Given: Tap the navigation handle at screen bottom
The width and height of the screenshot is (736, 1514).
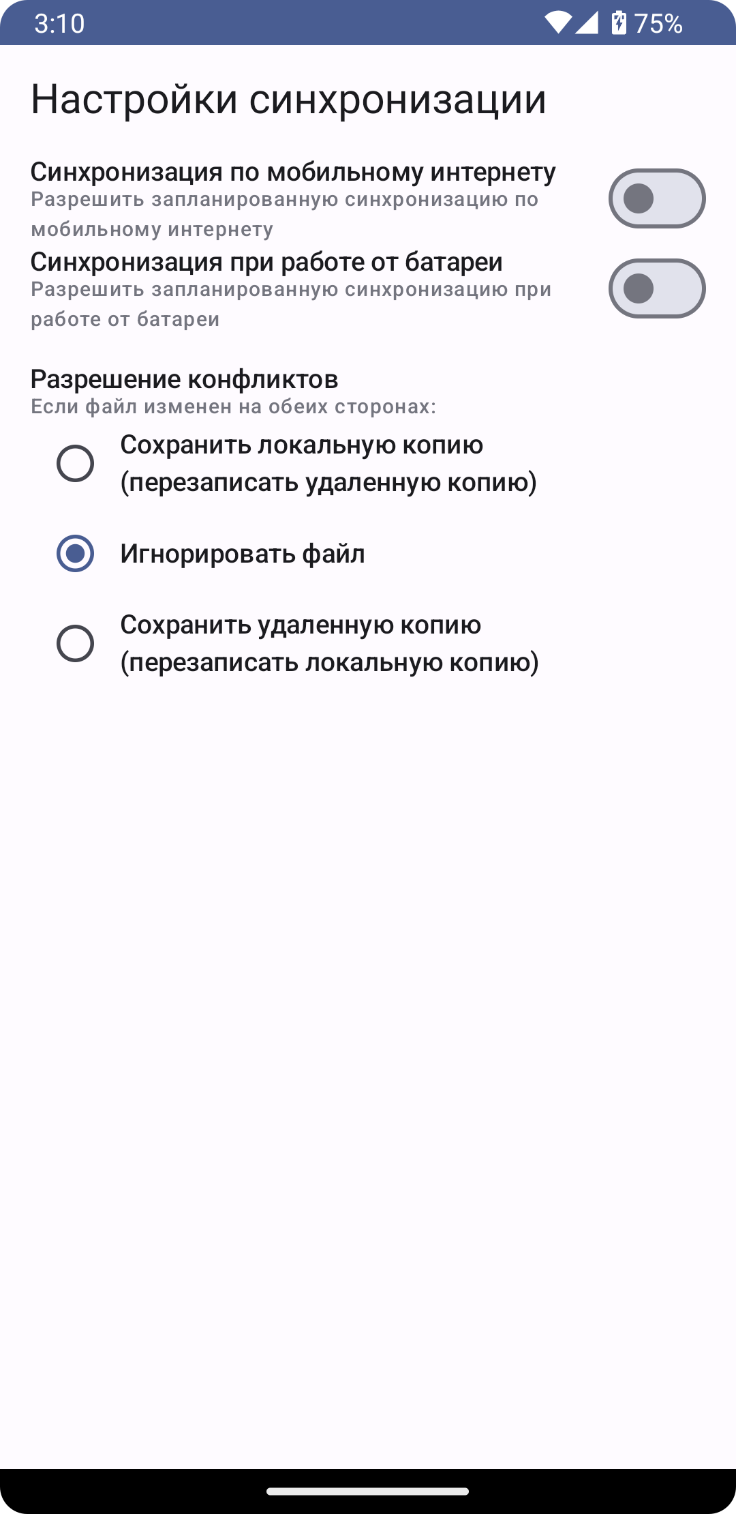Looking at the screenshot, I should (x=368, y=1491).
